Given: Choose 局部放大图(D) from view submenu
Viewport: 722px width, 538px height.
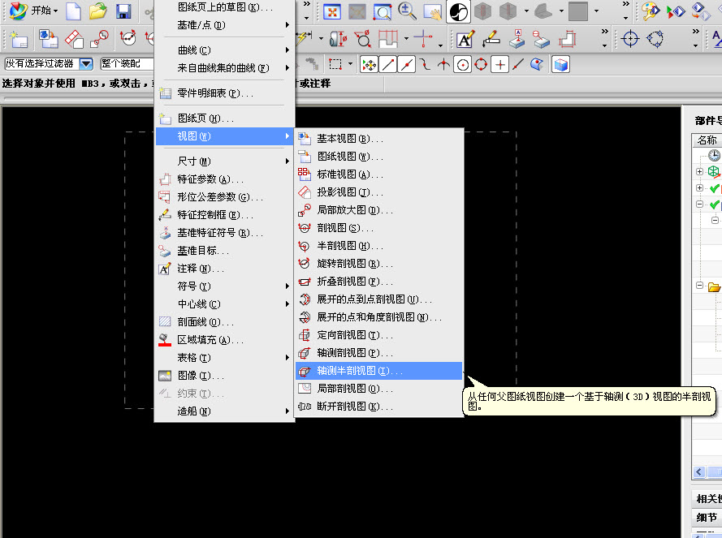Looking at the screenshot, I should pyautogui.click(x=378, y=210).
